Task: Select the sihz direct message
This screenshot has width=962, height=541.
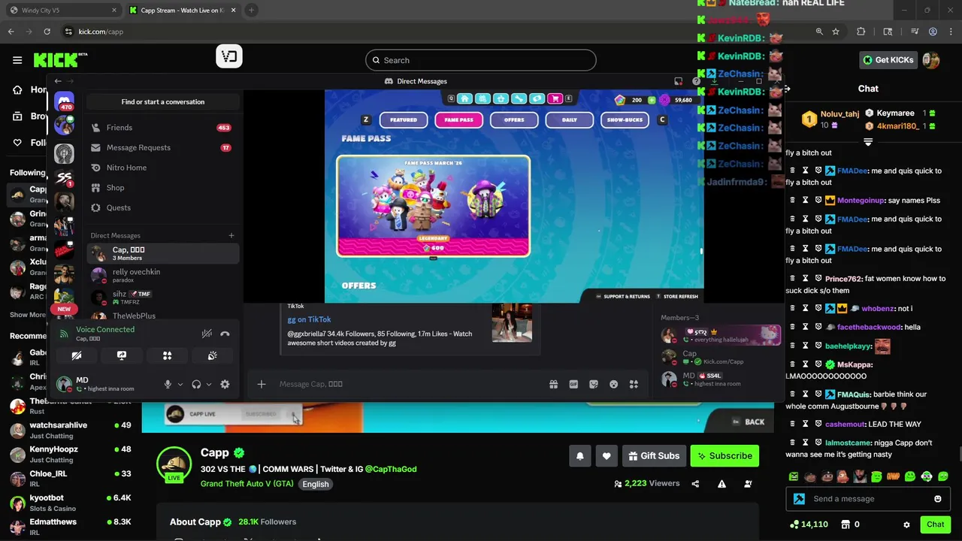Action: tap(162, 298)
